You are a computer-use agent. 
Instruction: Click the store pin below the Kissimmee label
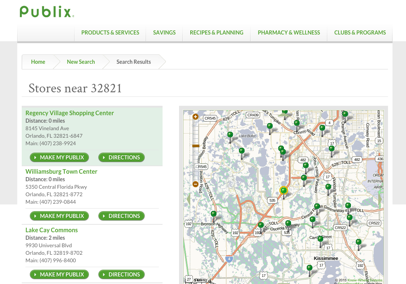coord(309,268)
